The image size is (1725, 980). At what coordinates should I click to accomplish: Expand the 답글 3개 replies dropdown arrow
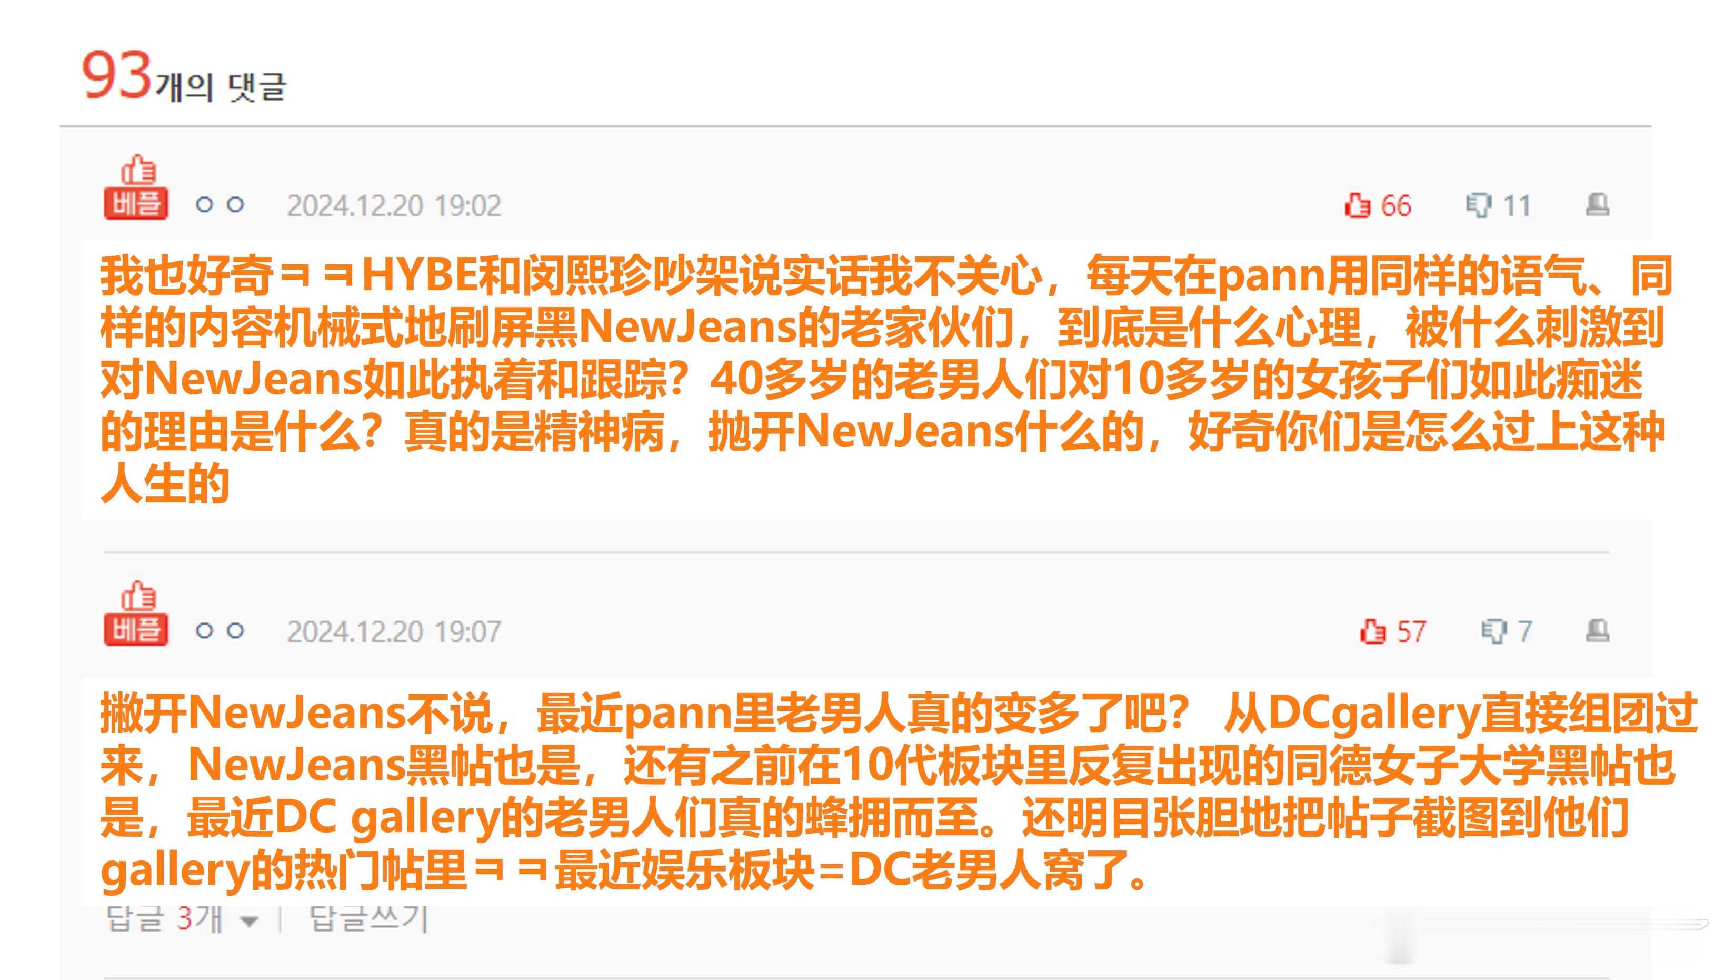tap(250, 921)
